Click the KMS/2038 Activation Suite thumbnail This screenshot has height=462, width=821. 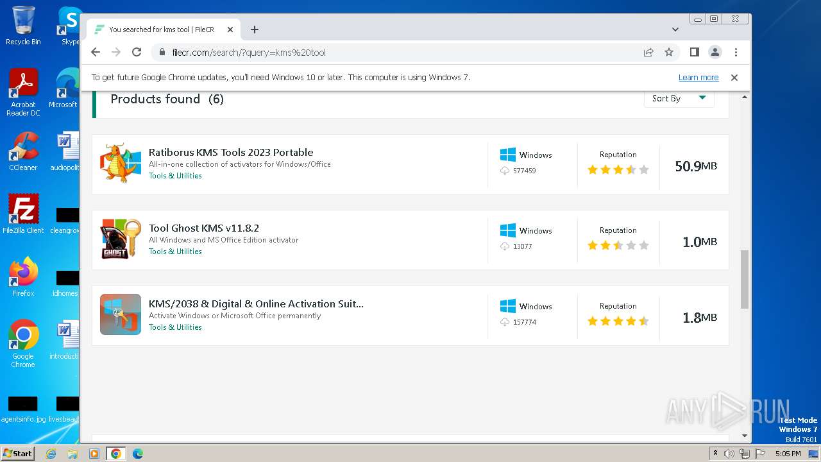121,314
